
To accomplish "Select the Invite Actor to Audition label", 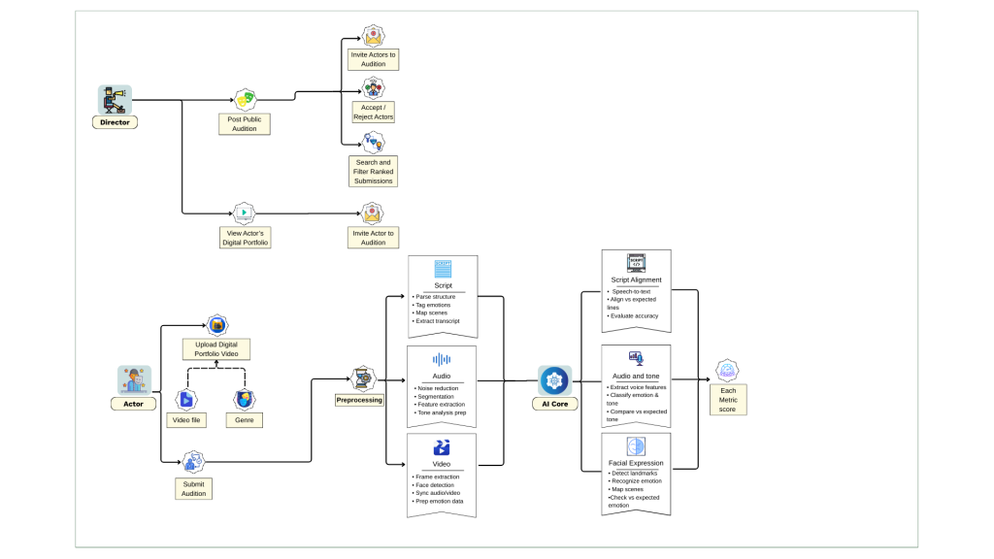I will tap(374, 238).
